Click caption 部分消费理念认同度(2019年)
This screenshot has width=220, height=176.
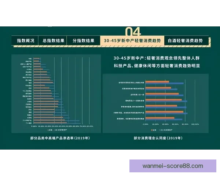click(x=158, y=138)
